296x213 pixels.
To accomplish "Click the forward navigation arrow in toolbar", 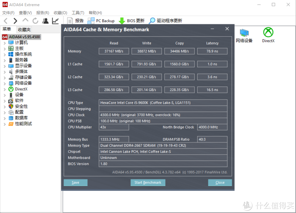I will tap(15, 20).
